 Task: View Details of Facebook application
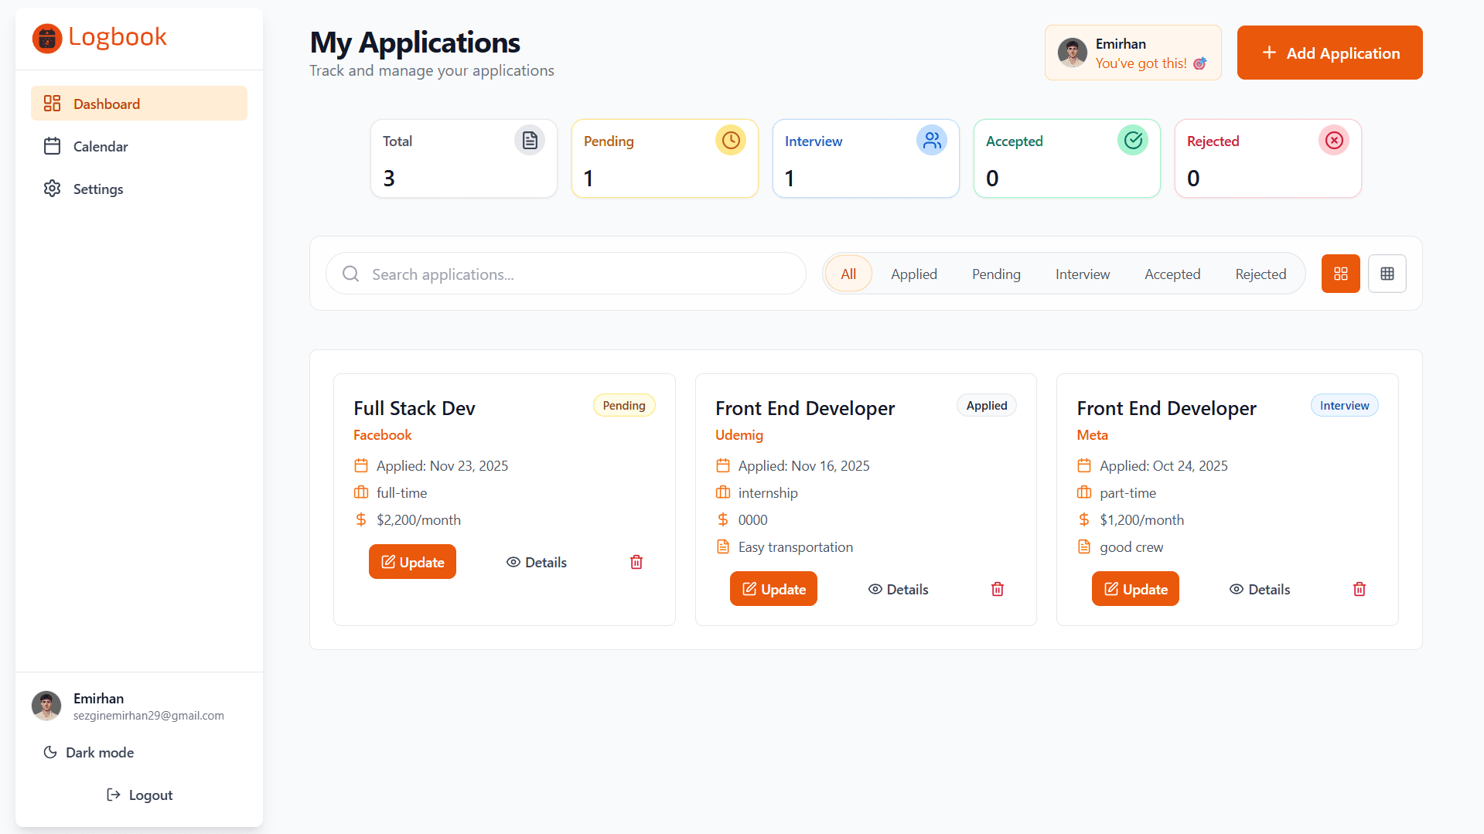(x=537, y=562)
